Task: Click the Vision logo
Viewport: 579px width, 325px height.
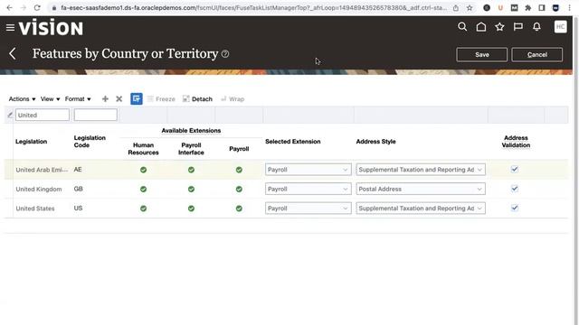Action: (51, 28)
